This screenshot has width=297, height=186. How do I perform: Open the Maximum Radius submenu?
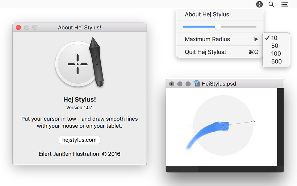(219, 39)
